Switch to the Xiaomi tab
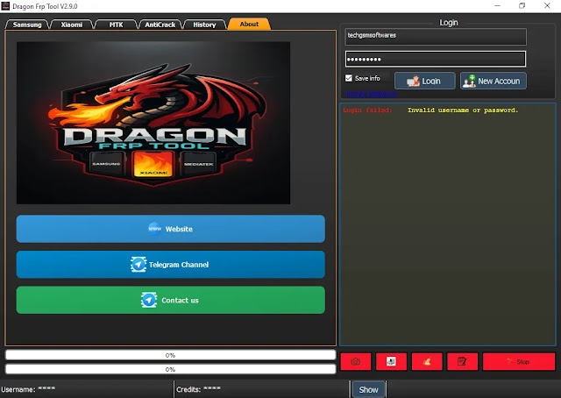The height and width of the screenshot is (398, 561). (x=72, y=25)
